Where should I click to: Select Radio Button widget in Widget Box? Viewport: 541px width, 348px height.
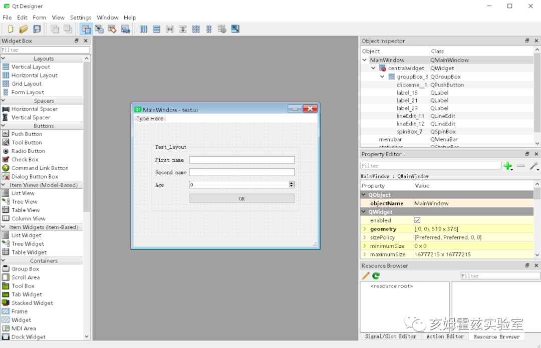point(28,151)
